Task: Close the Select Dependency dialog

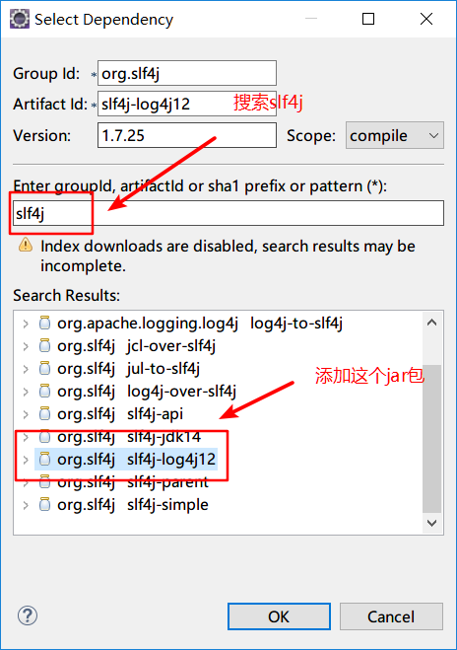Action: click(426, 19)
